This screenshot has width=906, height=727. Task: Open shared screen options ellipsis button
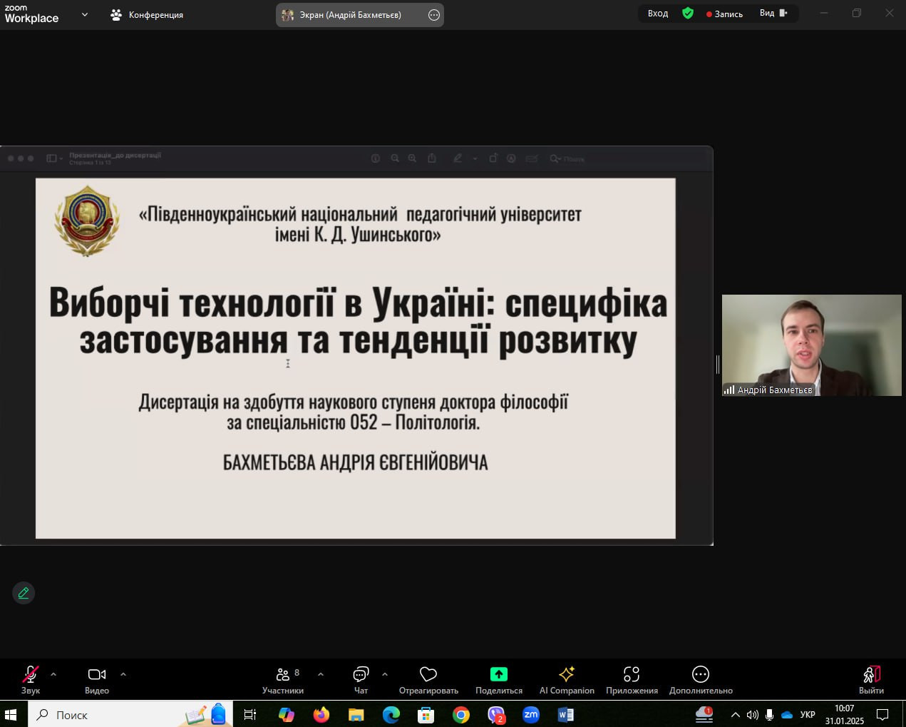pyautogui.click(x=434, y=15)
